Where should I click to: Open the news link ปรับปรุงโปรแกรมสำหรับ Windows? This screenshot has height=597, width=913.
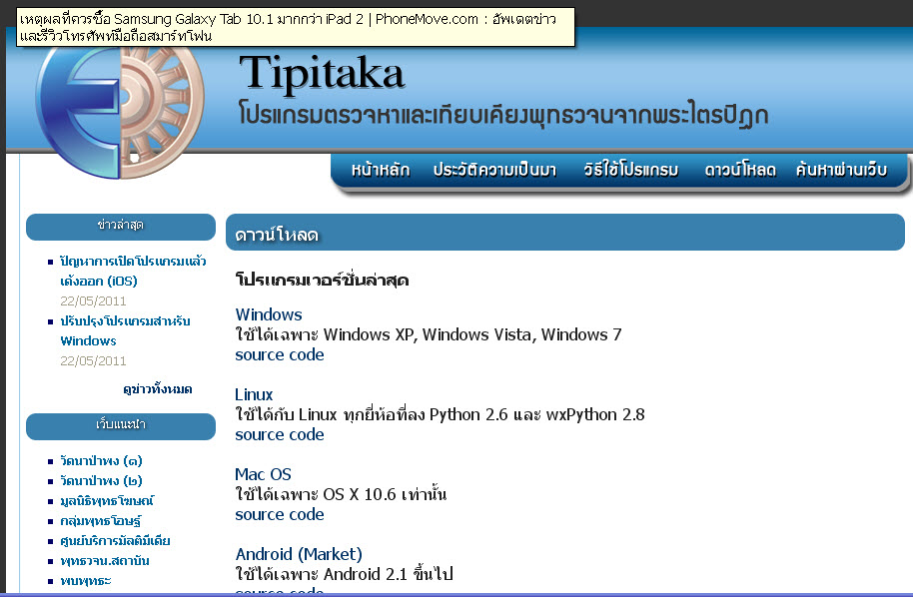click(x=125, y=331)
